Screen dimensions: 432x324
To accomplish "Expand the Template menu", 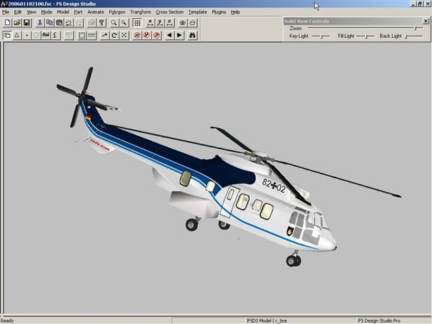I will tap(198, 12).
